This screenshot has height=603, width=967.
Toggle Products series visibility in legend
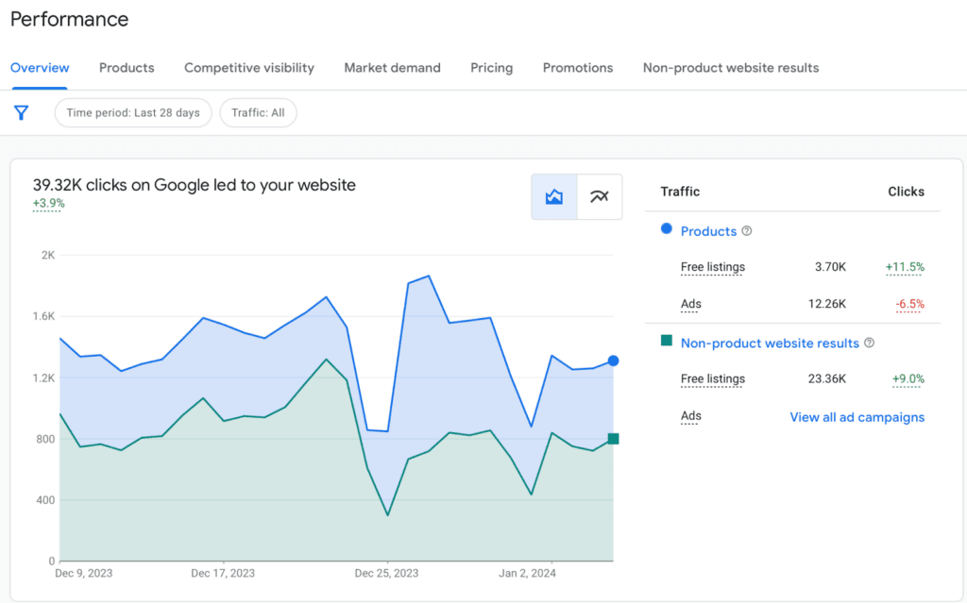[x=709, y=231]
